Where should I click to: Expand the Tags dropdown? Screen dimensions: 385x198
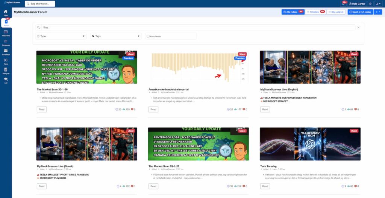pyautogui.click(x=115, y=36)
